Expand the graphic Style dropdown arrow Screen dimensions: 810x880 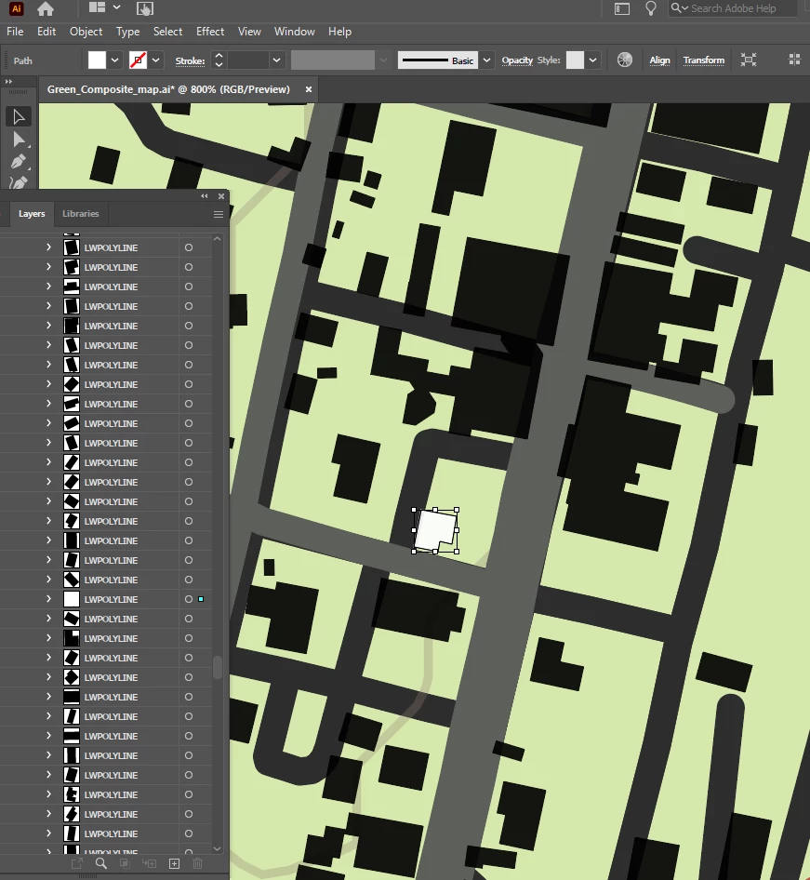pos(593,60)
